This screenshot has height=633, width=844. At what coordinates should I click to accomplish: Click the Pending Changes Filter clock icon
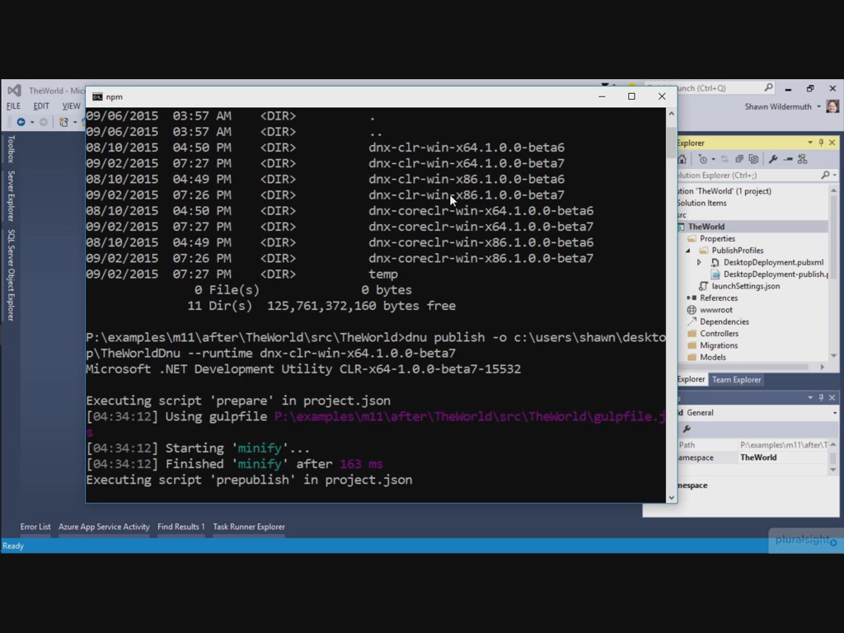click(703, 159)
